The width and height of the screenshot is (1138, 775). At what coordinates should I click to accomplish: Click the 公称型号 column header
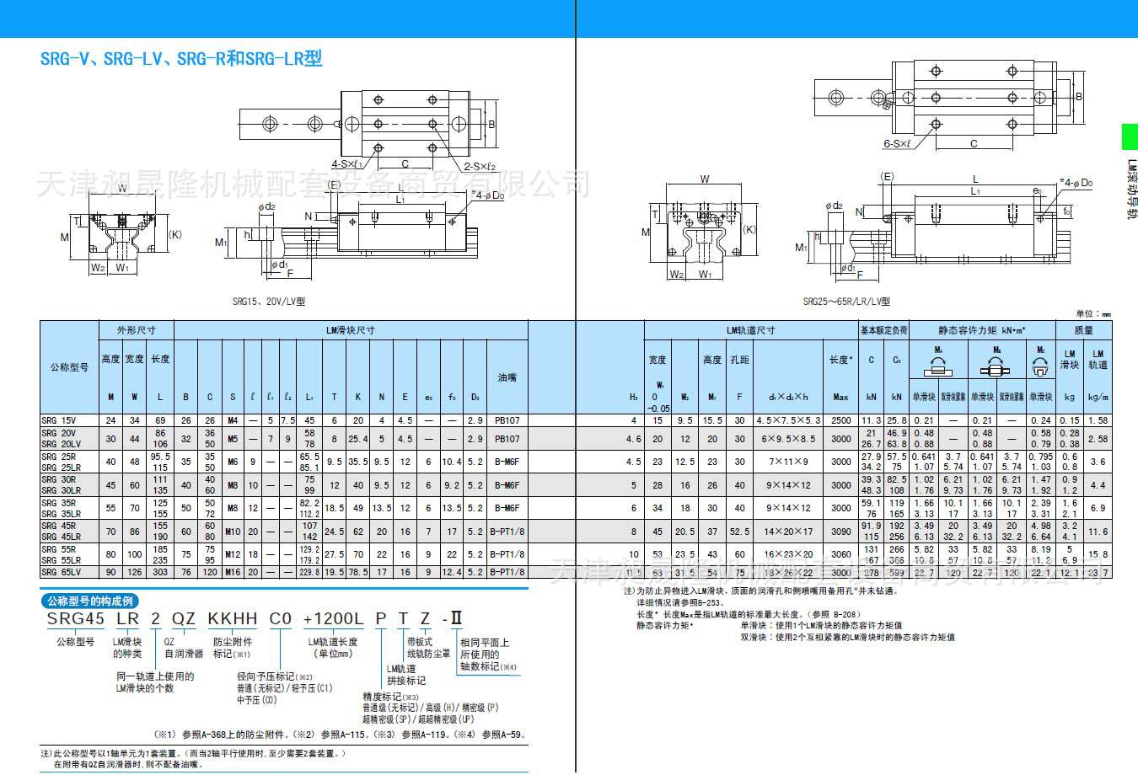coord(69,367)
